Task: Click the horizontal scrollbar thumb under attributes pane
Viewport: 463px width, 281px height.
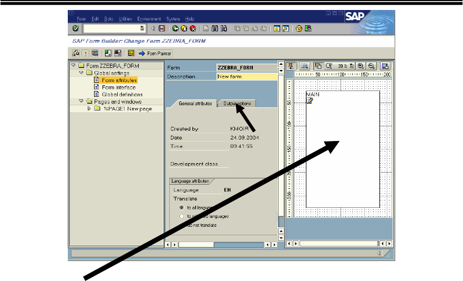Action: pyautogui.click(x=196, y=245)
